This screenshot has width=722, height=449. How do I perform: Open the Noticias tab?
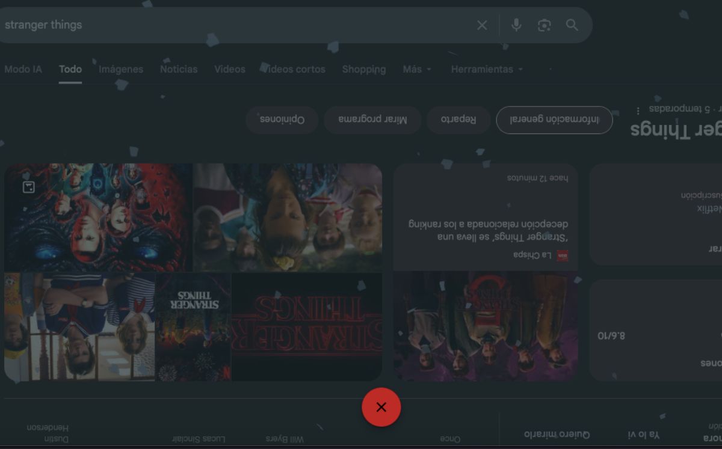pyautogui.click(x=178, y=69)
